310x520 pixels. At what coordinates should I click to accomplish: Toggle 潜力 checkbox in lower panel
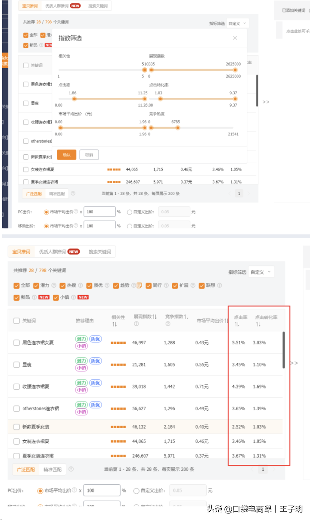tap(36, 286)
